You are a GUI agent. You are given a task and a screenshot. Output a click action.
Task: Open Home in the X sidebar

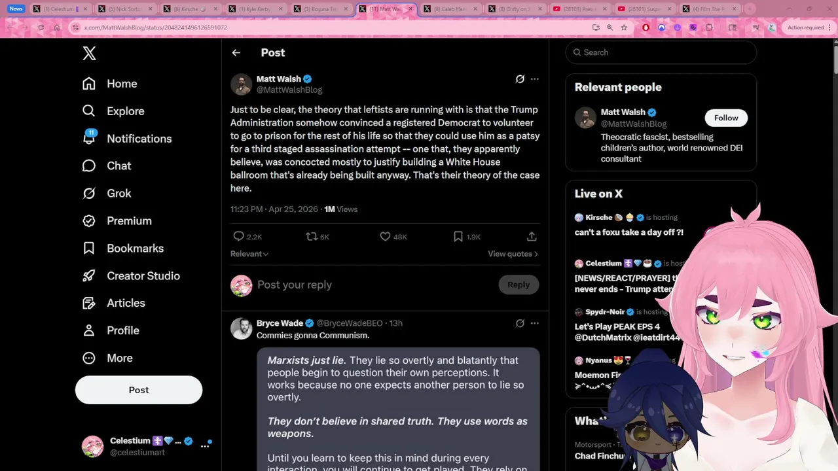pyautogui.click(x=110, y=84)
